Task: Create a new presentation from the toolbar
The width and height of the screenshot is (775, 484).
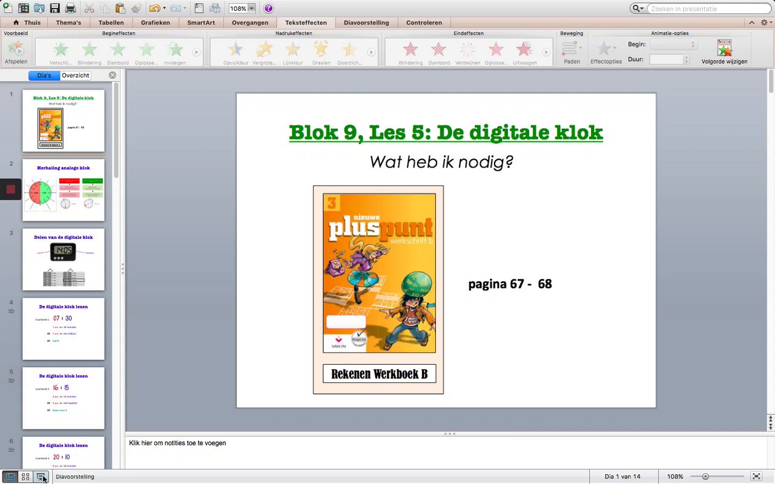Action: (x=8, y=8)
